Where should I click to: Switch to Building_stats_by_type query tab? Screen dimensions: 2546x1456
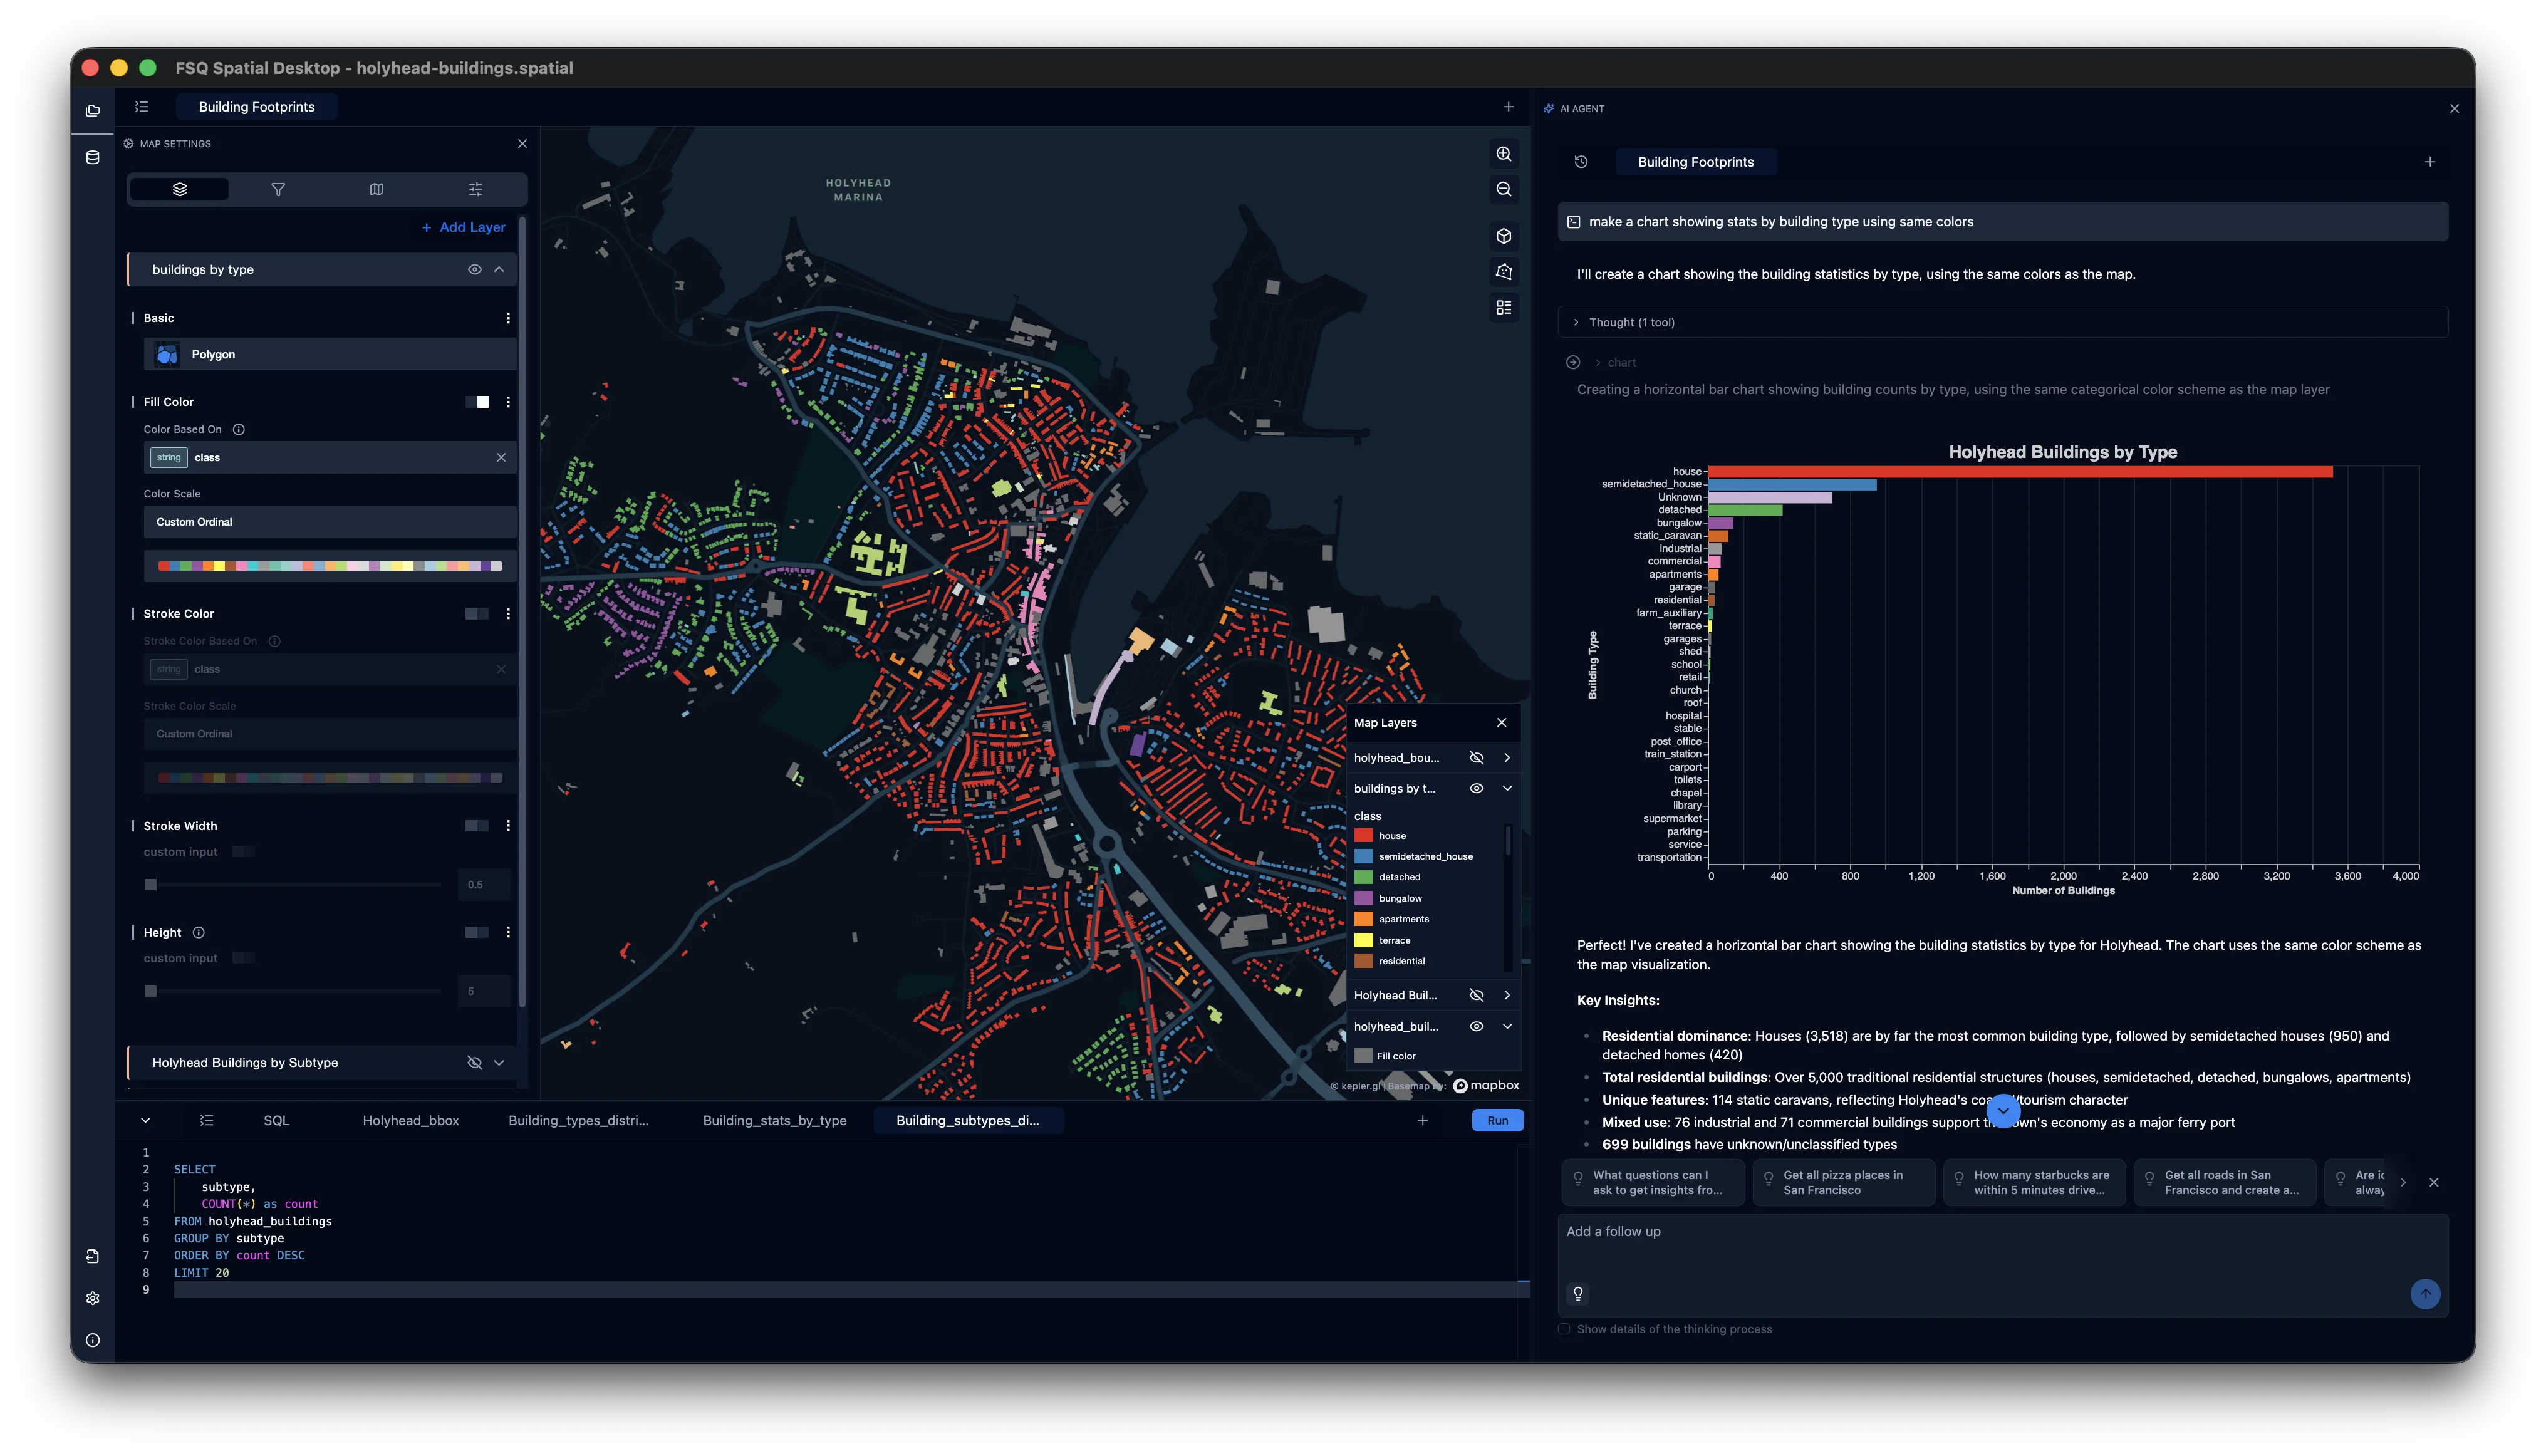tap(774, 1120)
